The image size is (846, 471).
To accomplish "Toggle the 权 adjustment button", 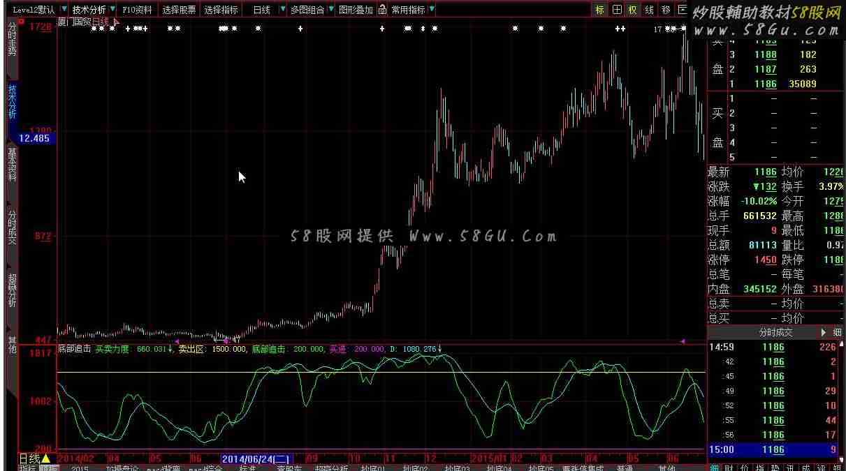I will coord(633,10).
